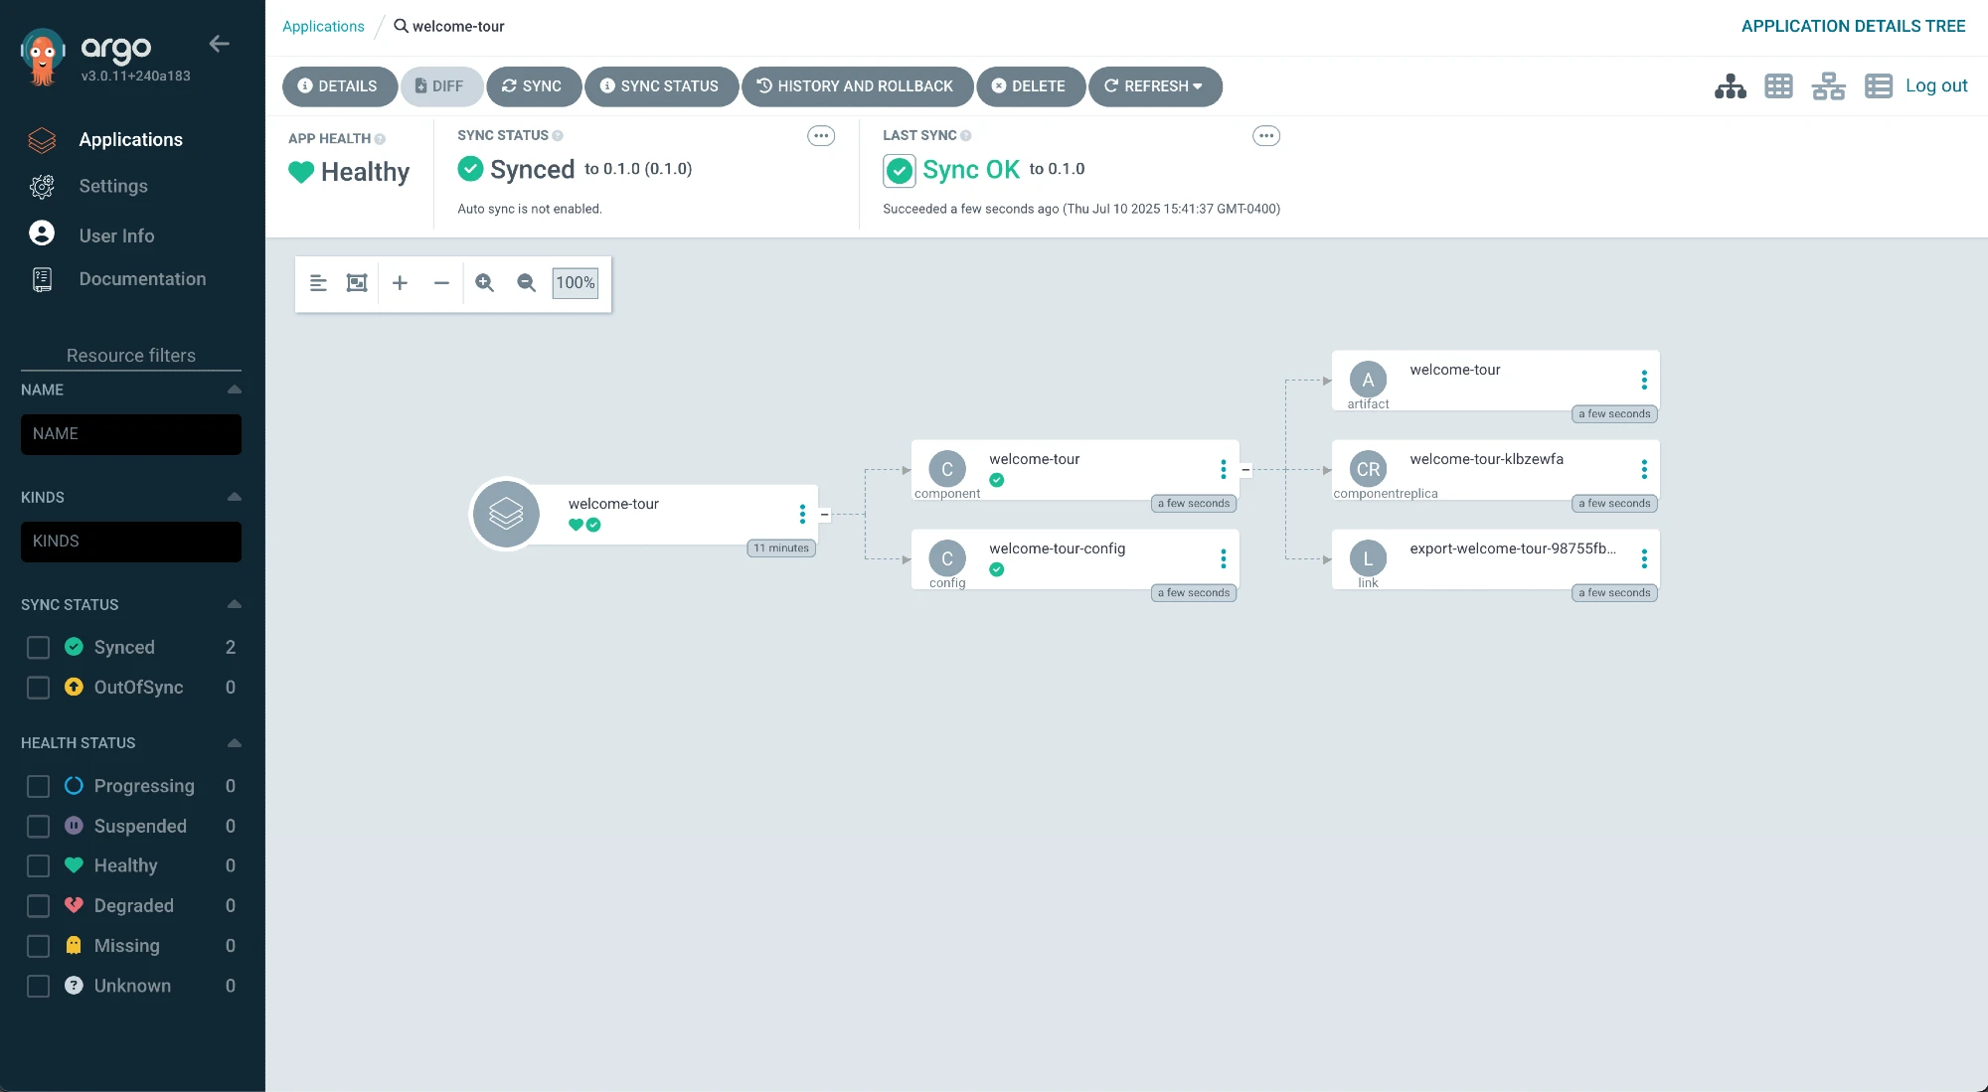Select the root application node layers icon

click(506, 514)
